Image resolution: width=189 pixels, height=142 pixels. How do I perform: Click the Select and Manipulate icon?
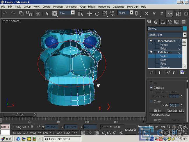point(112,13)
